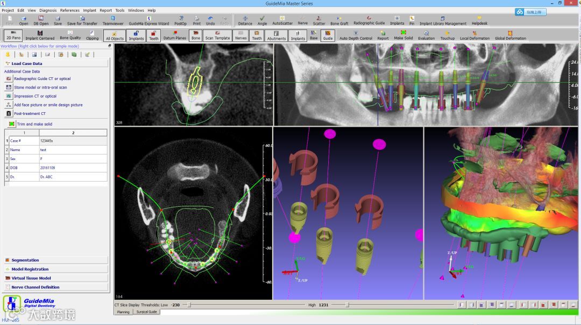581x325 pixels.
Task: Click the Dr. value cell "Dr. ABC"
Action: click(x=73, y=177)
